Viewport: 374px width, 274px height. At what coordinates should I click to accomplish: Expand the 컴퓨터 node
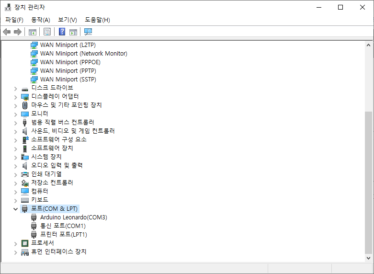pyautogui.click(x=15, y=192)
